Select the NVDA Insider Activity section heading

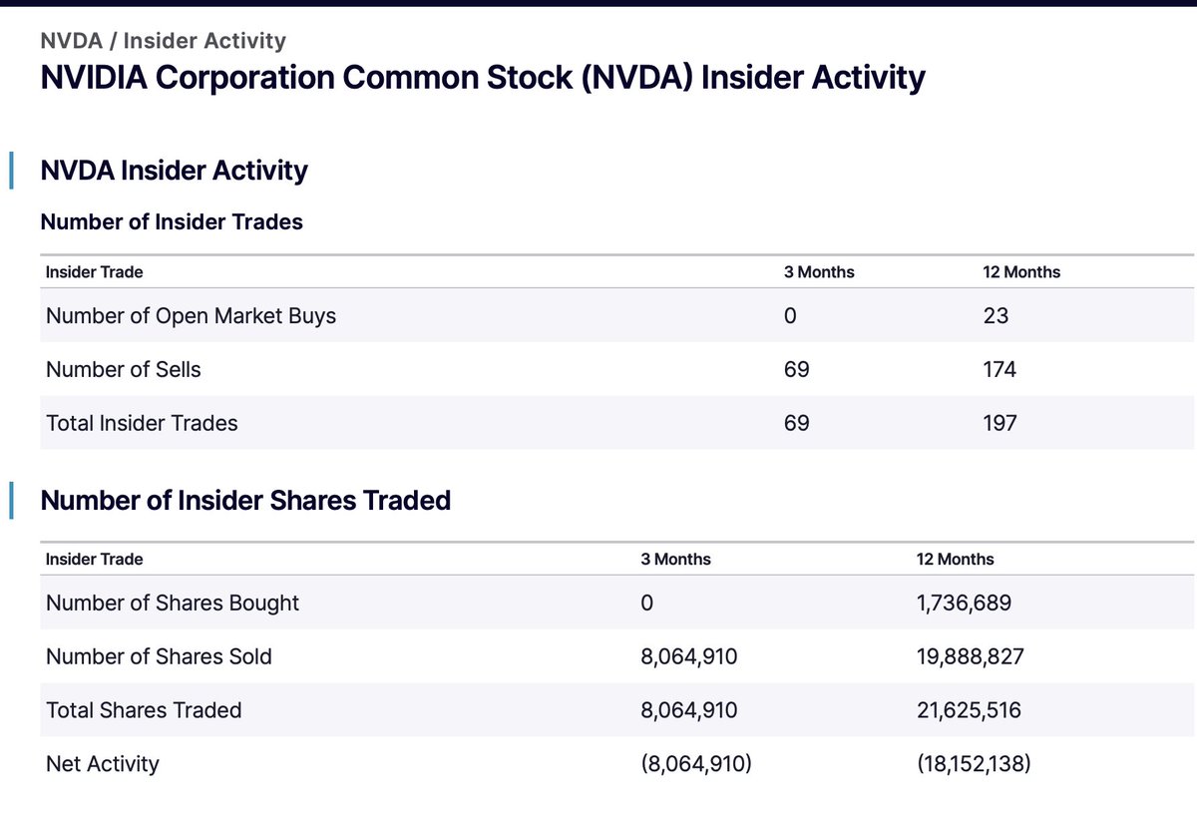point(174,171)
